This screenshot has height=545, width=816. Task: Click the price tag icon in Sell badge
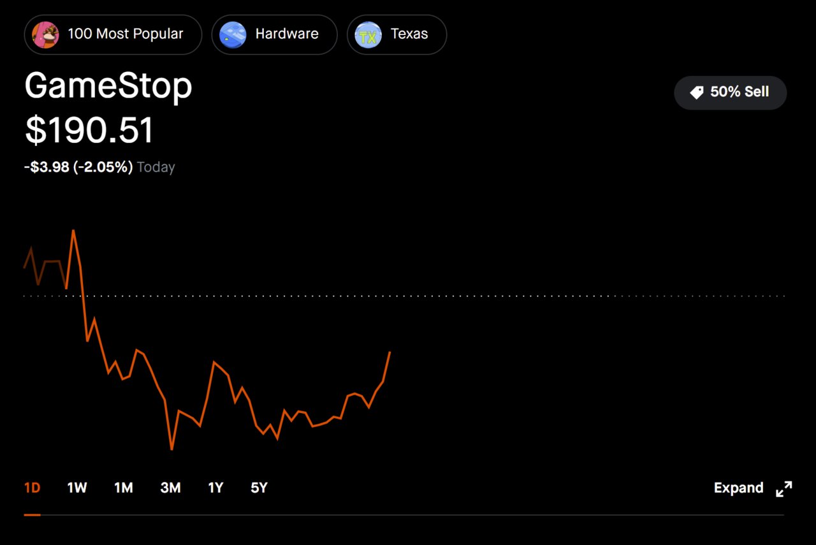click(x=697, y=93)
